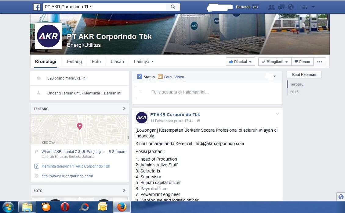This screenshot has height=213, width=345.
Task: Open friend requests icon in top bar
Action: tap(272, 7)
